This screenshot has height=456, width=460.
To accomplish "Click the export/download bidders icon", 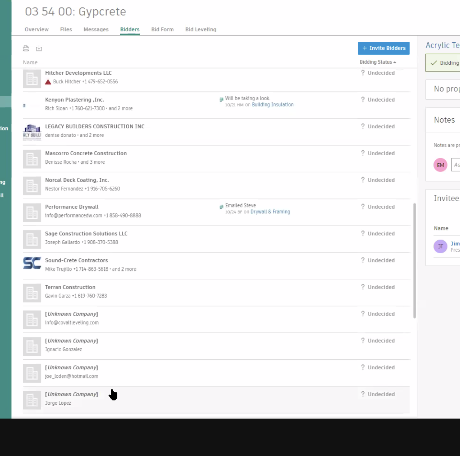I will coord(39,48).
